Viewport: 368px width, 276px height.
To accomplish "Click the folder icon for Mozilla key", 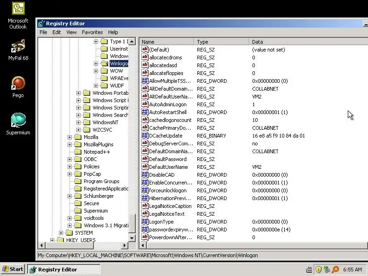I will pos(78,137).
